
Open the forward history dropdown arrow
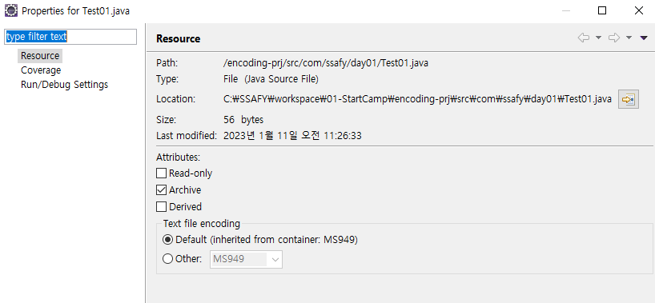(x=629, y=38)
